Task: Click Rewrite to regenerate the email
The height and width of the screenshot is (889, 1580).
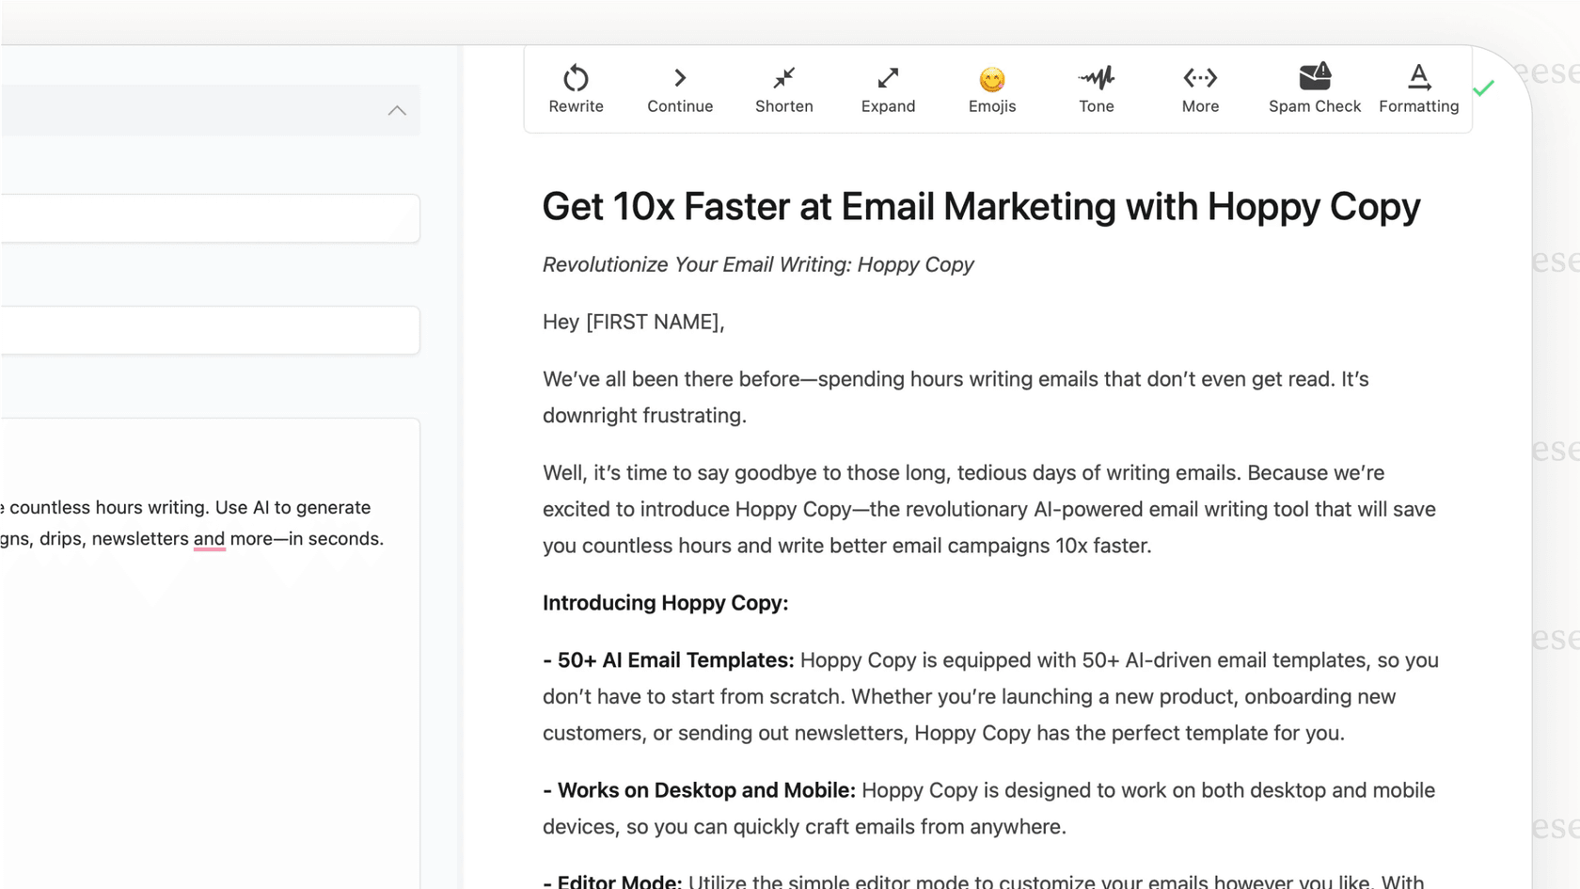Action: pyautogui.click(x=576, y=88)
